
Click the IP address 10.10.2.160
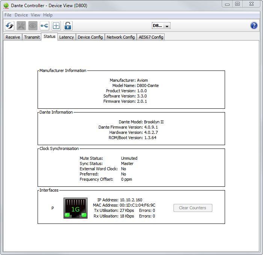[x=131, y=200]
